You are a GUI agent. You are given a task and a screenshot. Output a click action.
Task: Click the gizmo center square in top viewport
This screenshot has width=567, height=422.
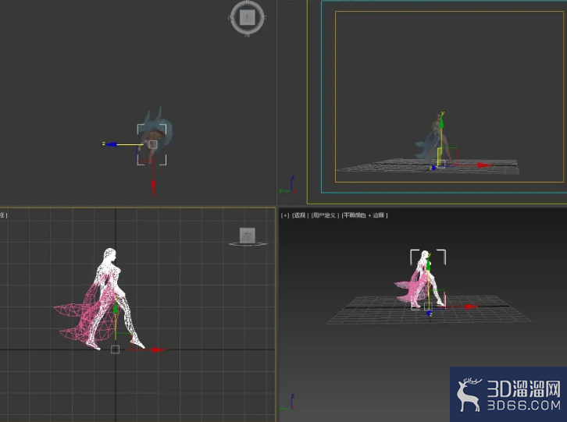(x=152, y=144)
